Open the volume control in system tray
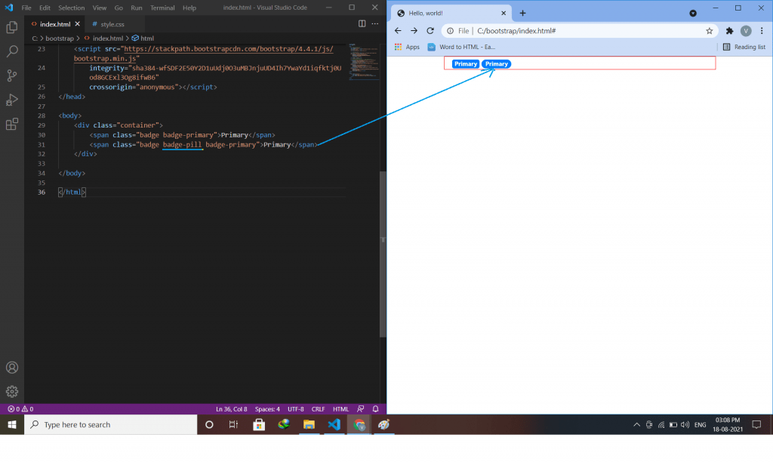This screenshot has height=462, width=773. click(685, 424)
